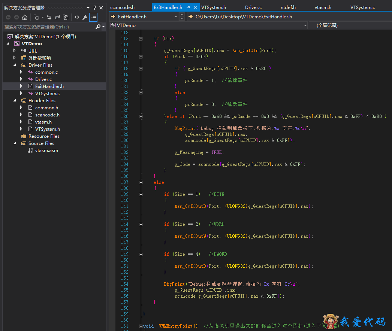
Task: Expand the common.c file node
Action: coord(21,72)
